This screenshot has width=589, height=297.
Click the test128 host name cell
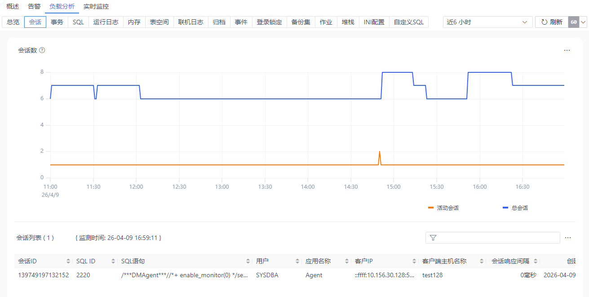[433, 275]
